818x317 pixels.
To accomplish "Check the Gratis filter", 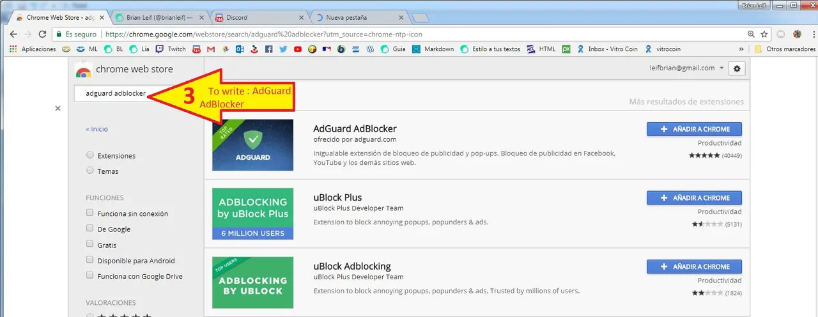I will (x=90, y=244).
